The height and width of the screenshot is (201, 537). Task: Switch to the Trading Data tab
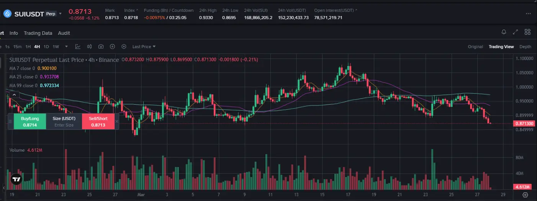tap(38, 33)
